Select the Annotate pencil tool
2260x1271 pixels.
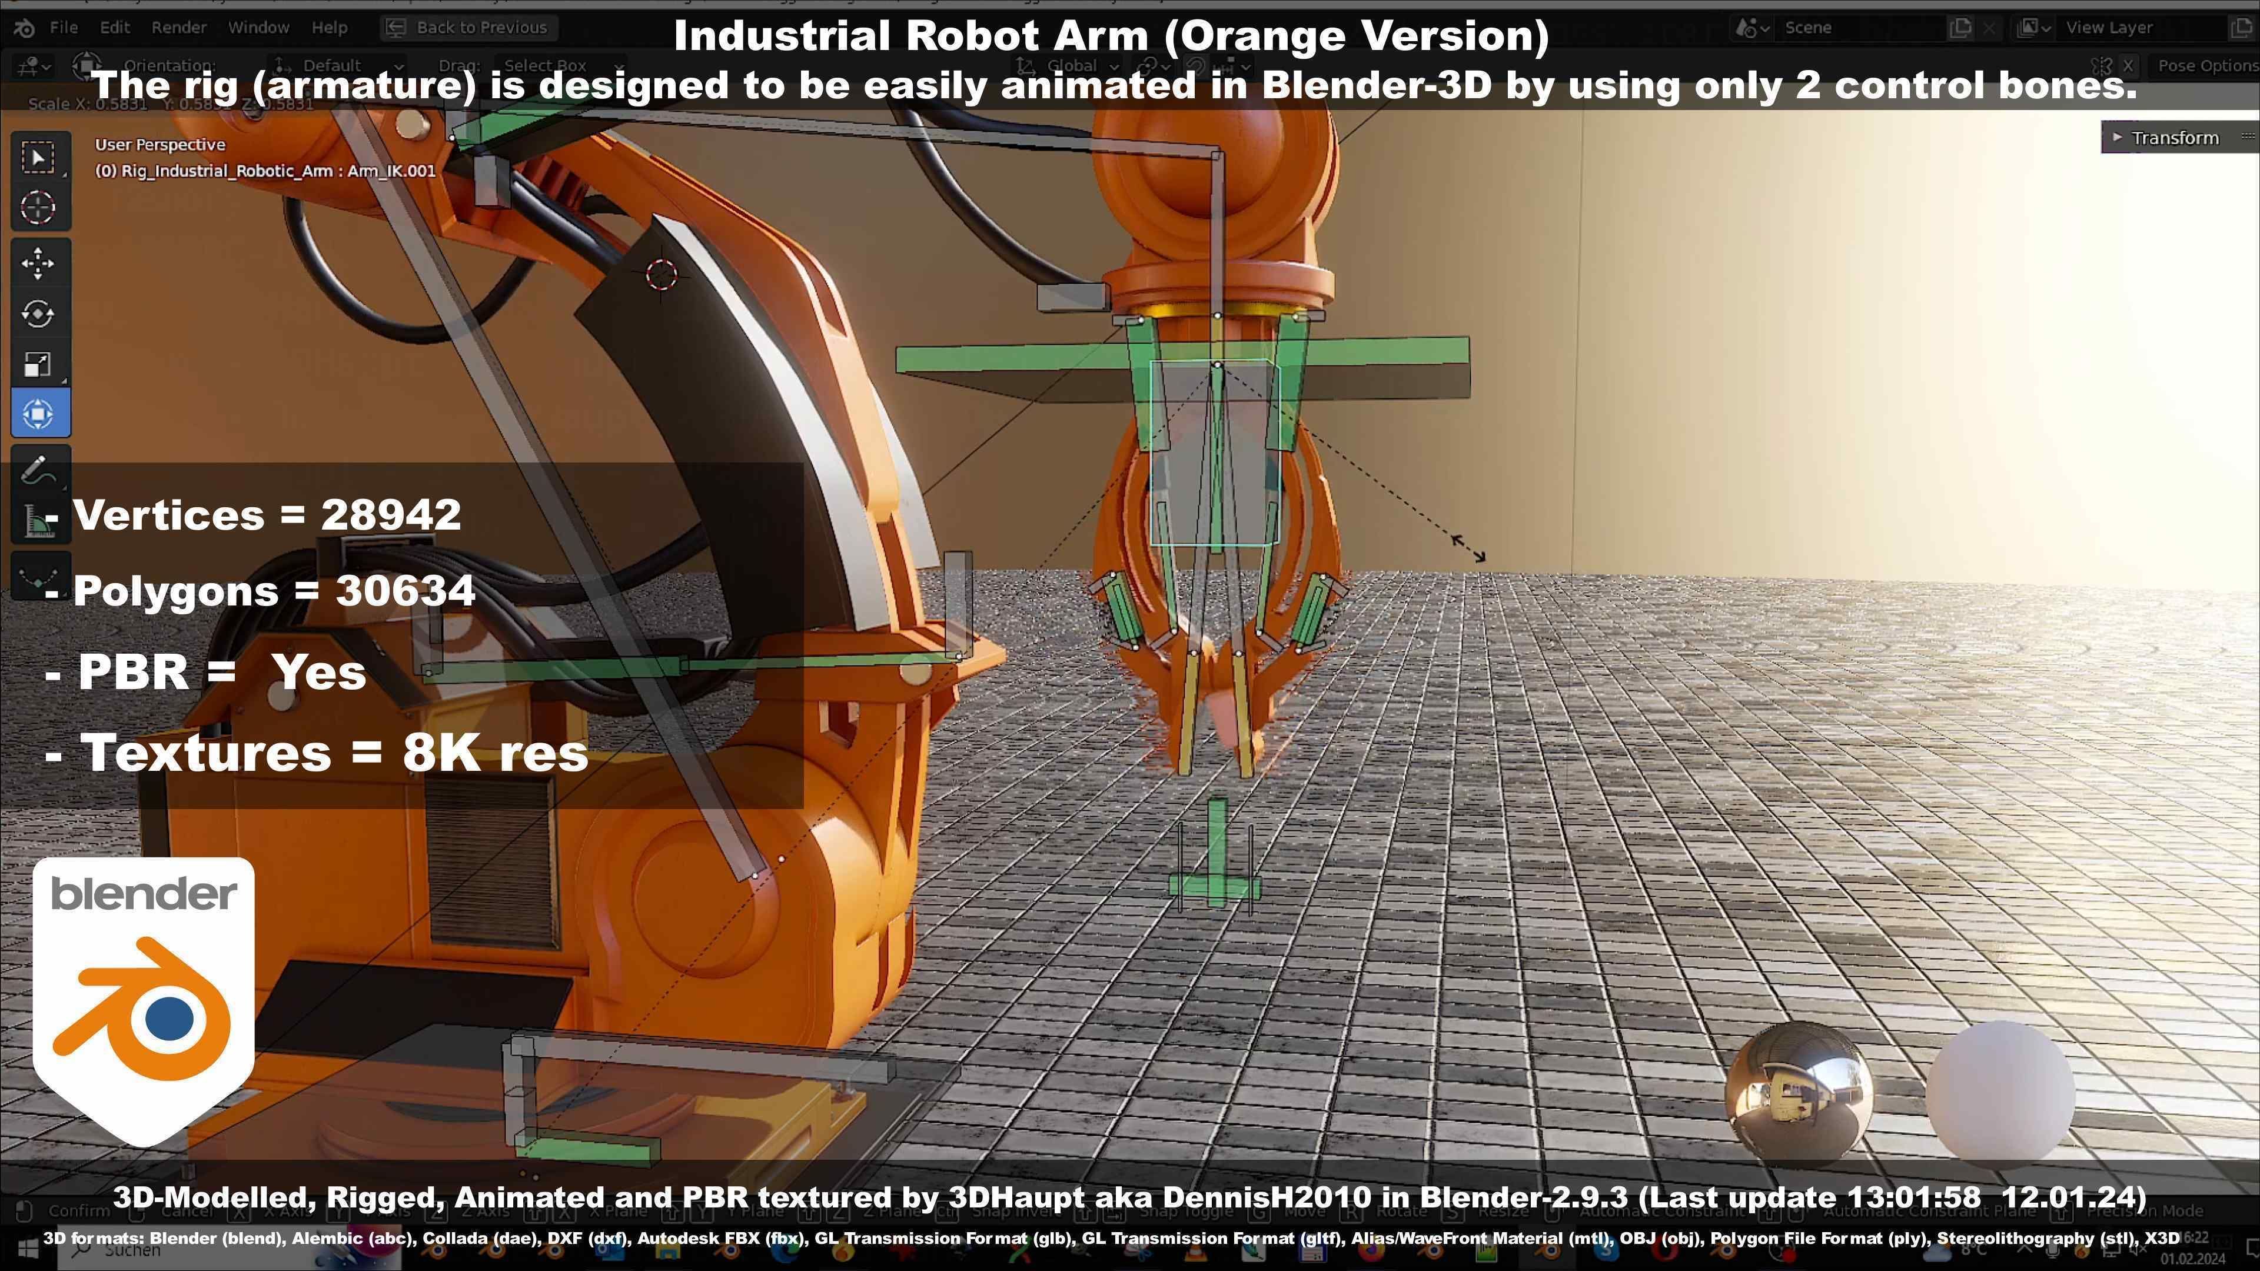click(x=39, y=471)
